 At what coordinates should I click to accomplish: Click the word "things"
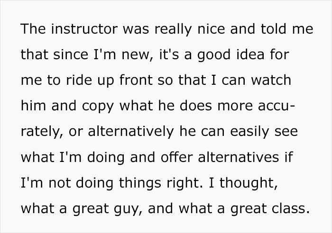click(x=140, y=183)
